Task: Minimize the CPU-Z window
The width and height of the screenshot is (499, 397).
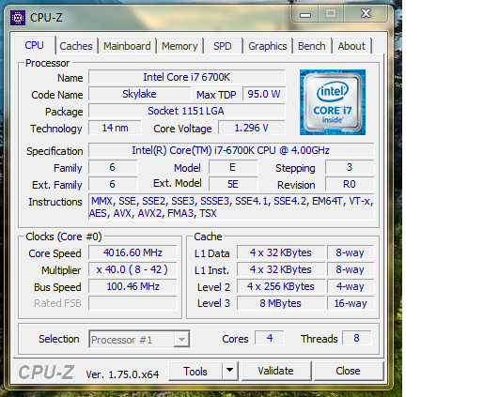Action: pos(305,14)
